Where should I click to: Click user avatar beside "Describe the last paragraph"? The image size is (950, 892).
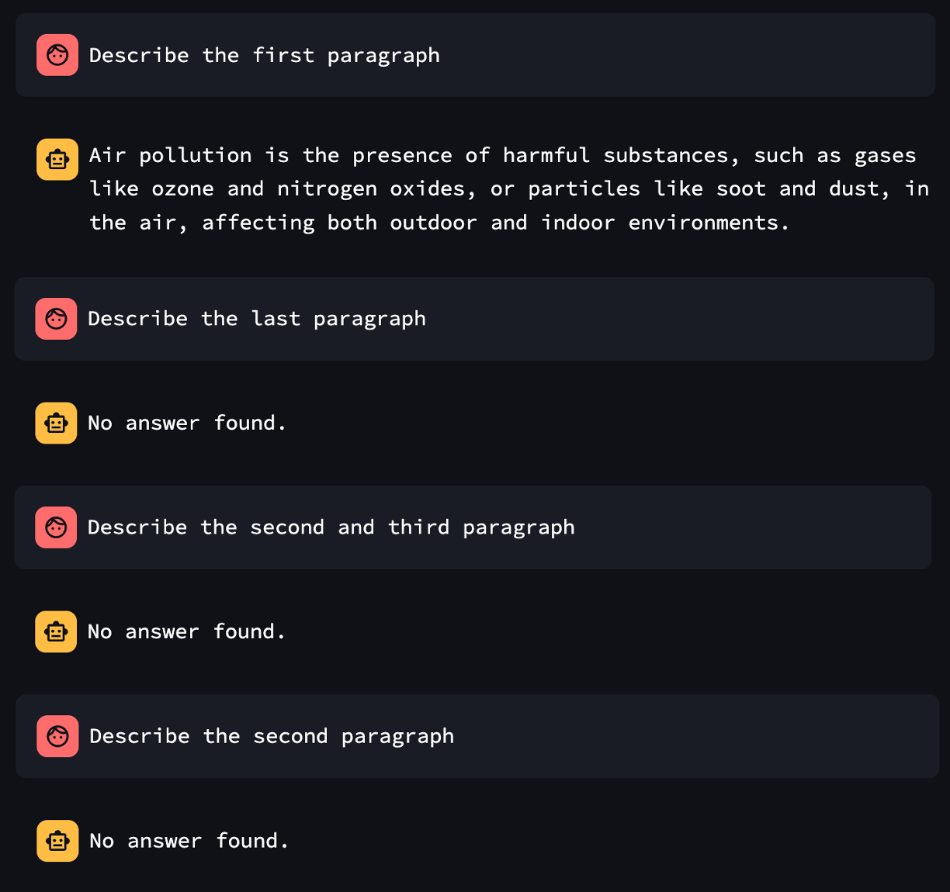tap(56, 319)
